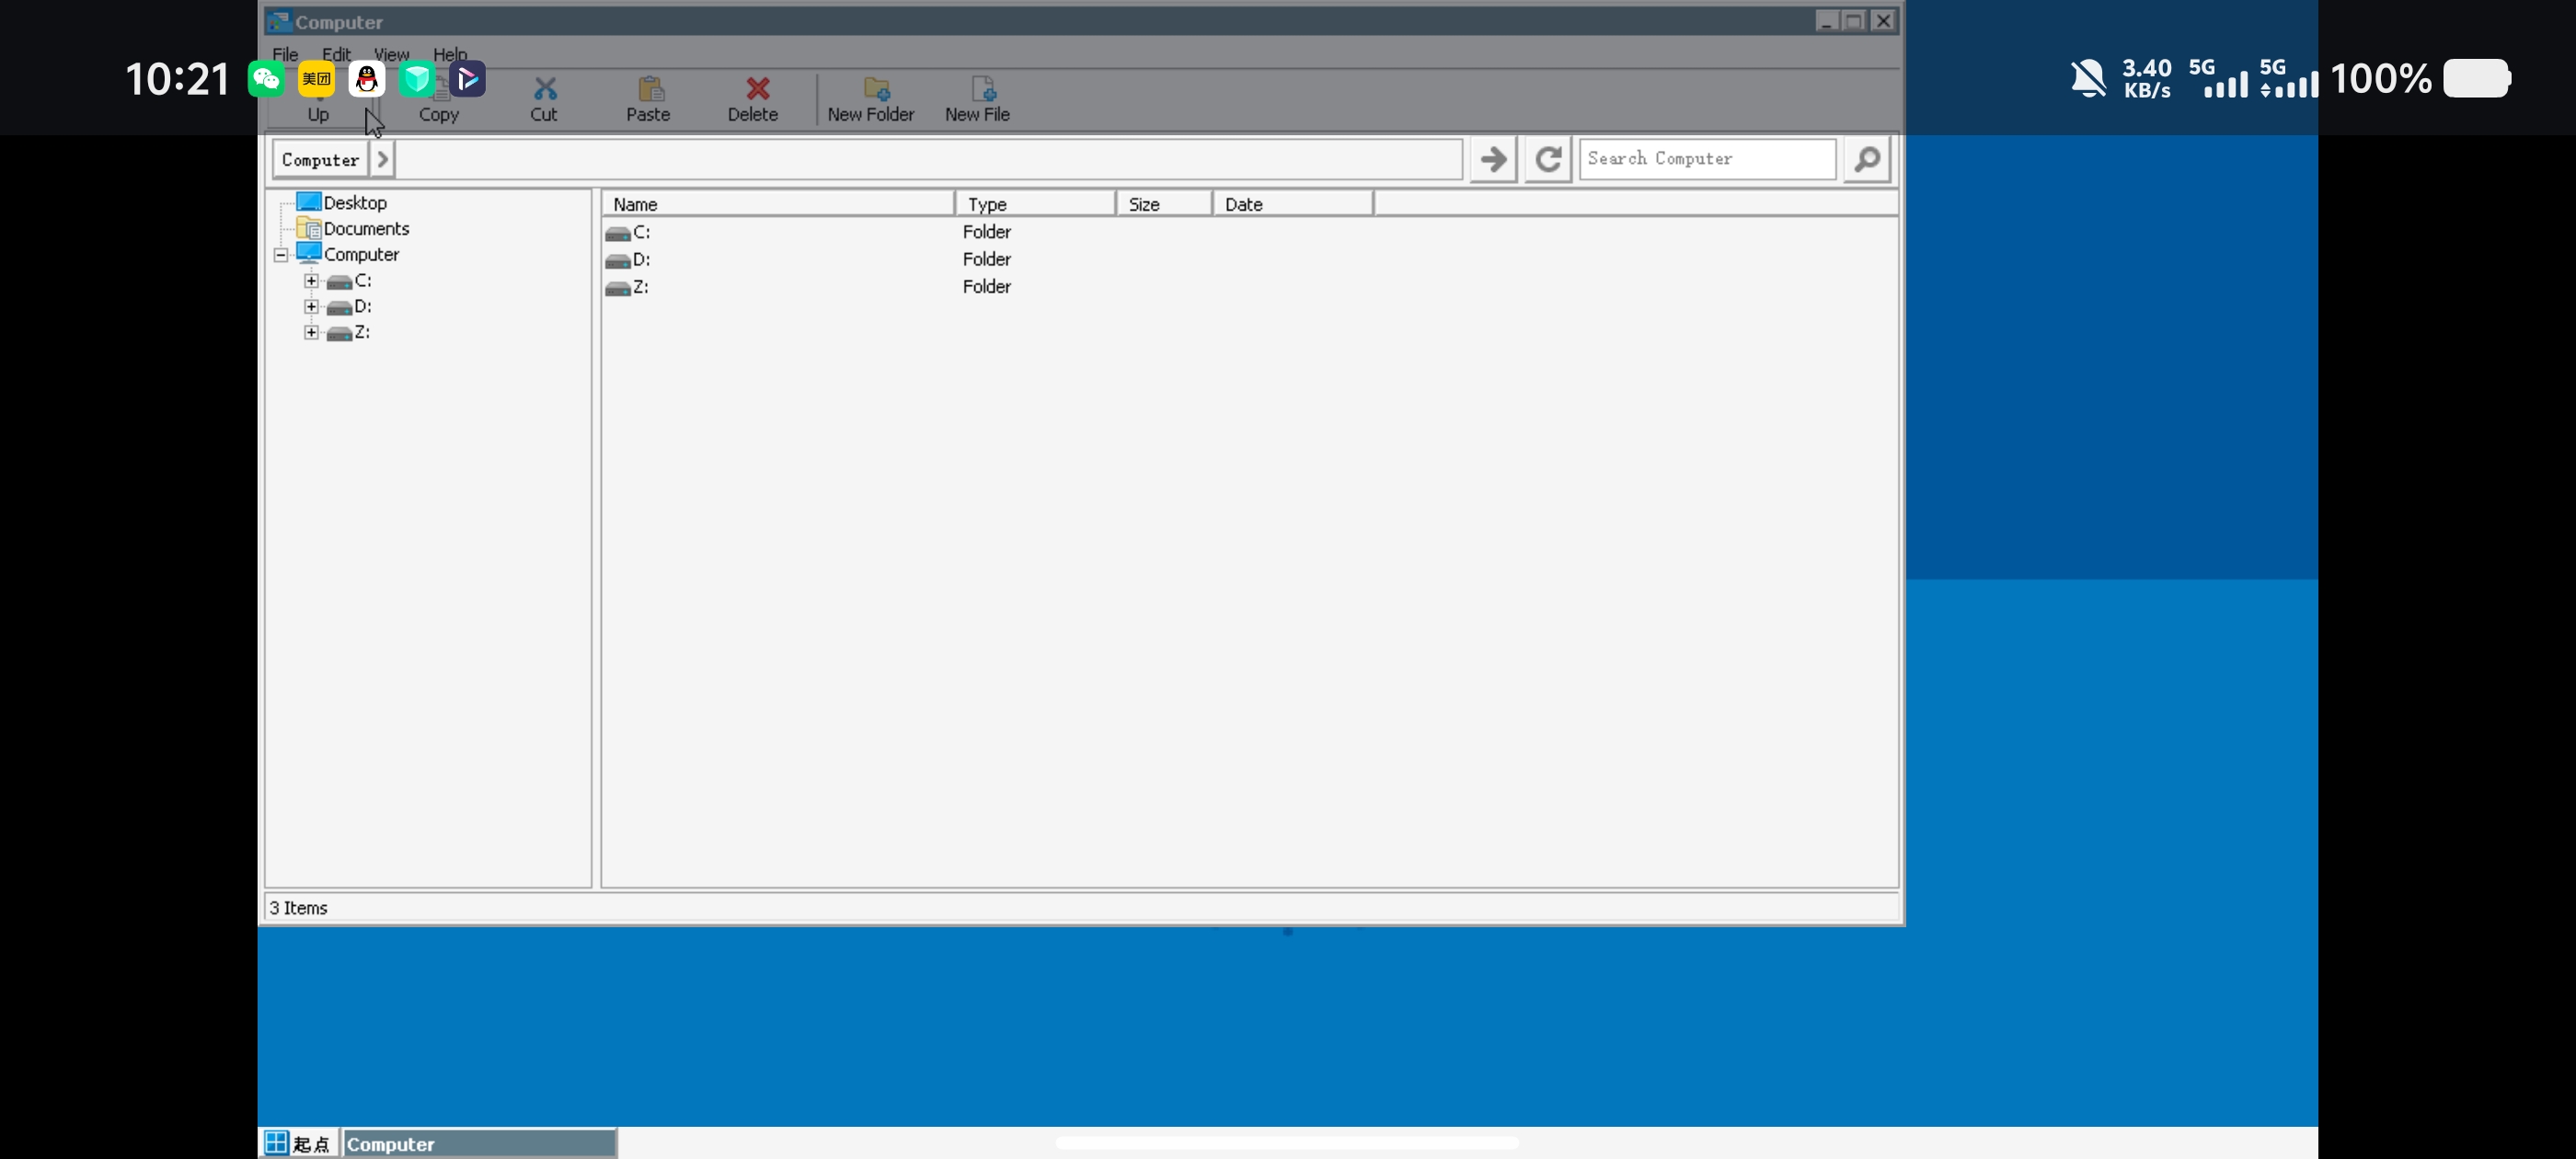Create a New File from the toolbar

[x=977, y=100]
